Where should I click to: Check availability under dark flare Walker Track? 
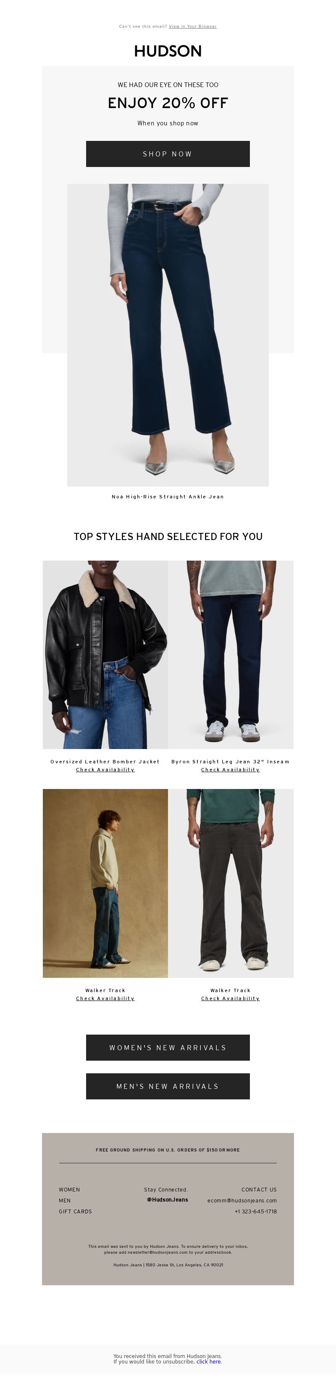231,998
